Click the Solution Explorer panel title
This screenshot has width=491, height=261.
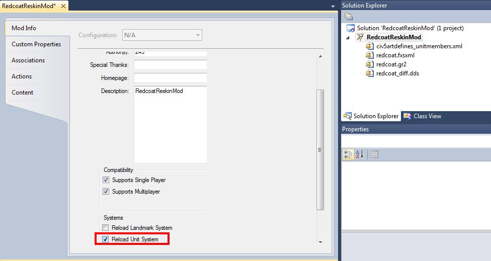pos(365,6)
